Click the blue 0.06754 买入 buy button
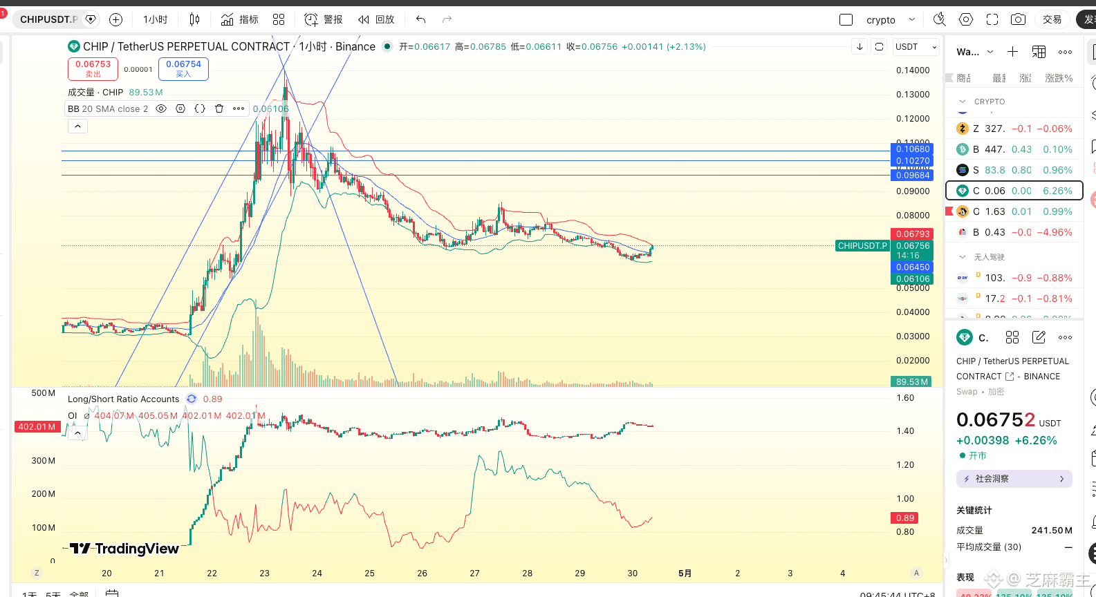Image resolution: width=1096 pixels, height=597 pixels. pyautogui.click(x=183, y=68)
